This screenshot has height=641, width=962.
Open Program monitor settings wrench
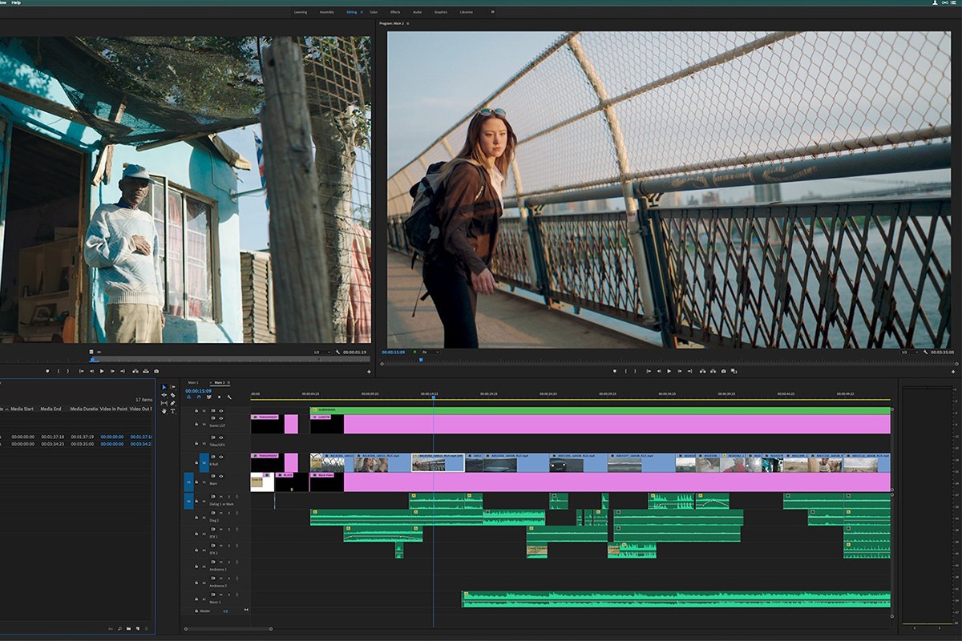pyautogui.click(x=926, y=352)
